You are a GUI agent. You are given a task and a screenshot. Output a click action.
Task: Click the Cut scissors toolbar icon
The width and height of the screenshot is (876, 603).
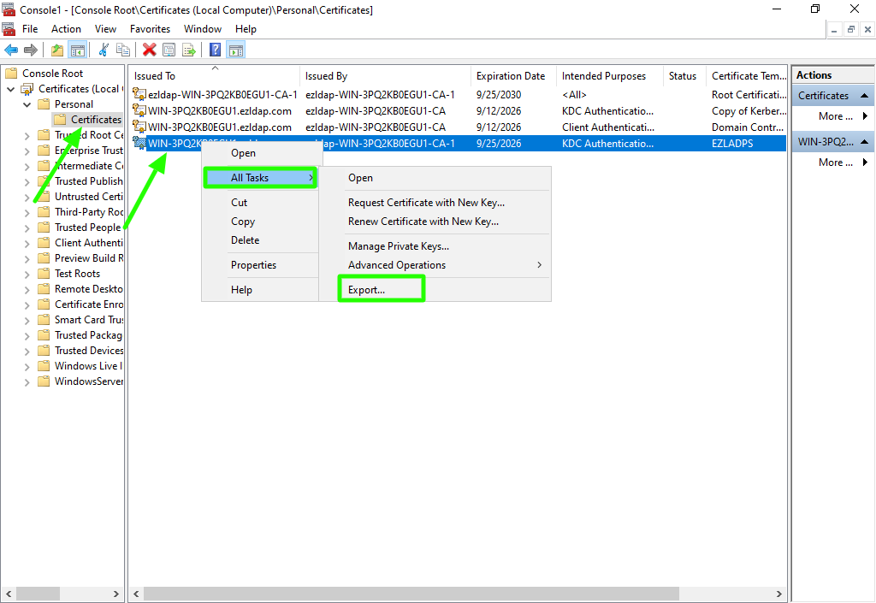tap(104, 50)
